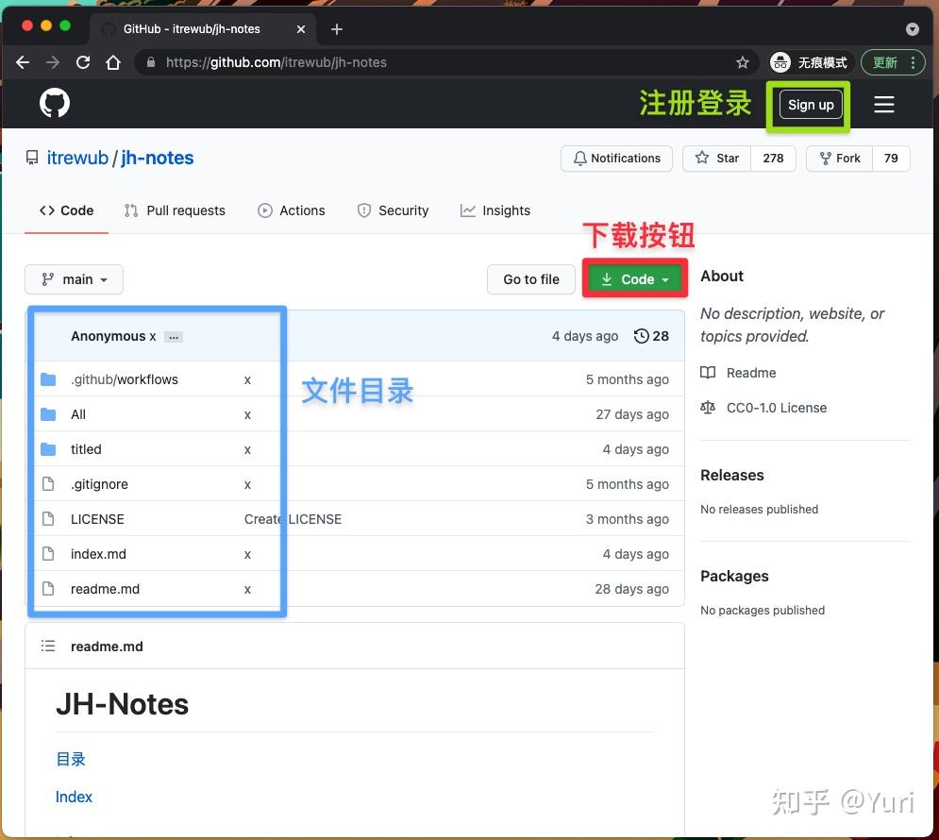Viewport: 939px width, 840px height.
Task: Click the folder icon beside titled
Action: point(48,449)
